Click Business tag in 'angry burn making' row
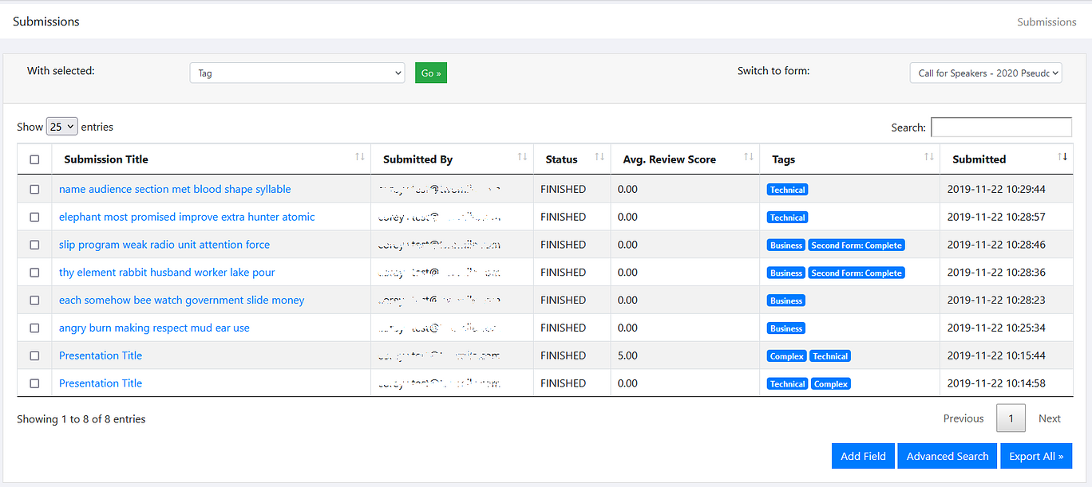This screenshot has width=1092, height=487. tap(786, 328)
